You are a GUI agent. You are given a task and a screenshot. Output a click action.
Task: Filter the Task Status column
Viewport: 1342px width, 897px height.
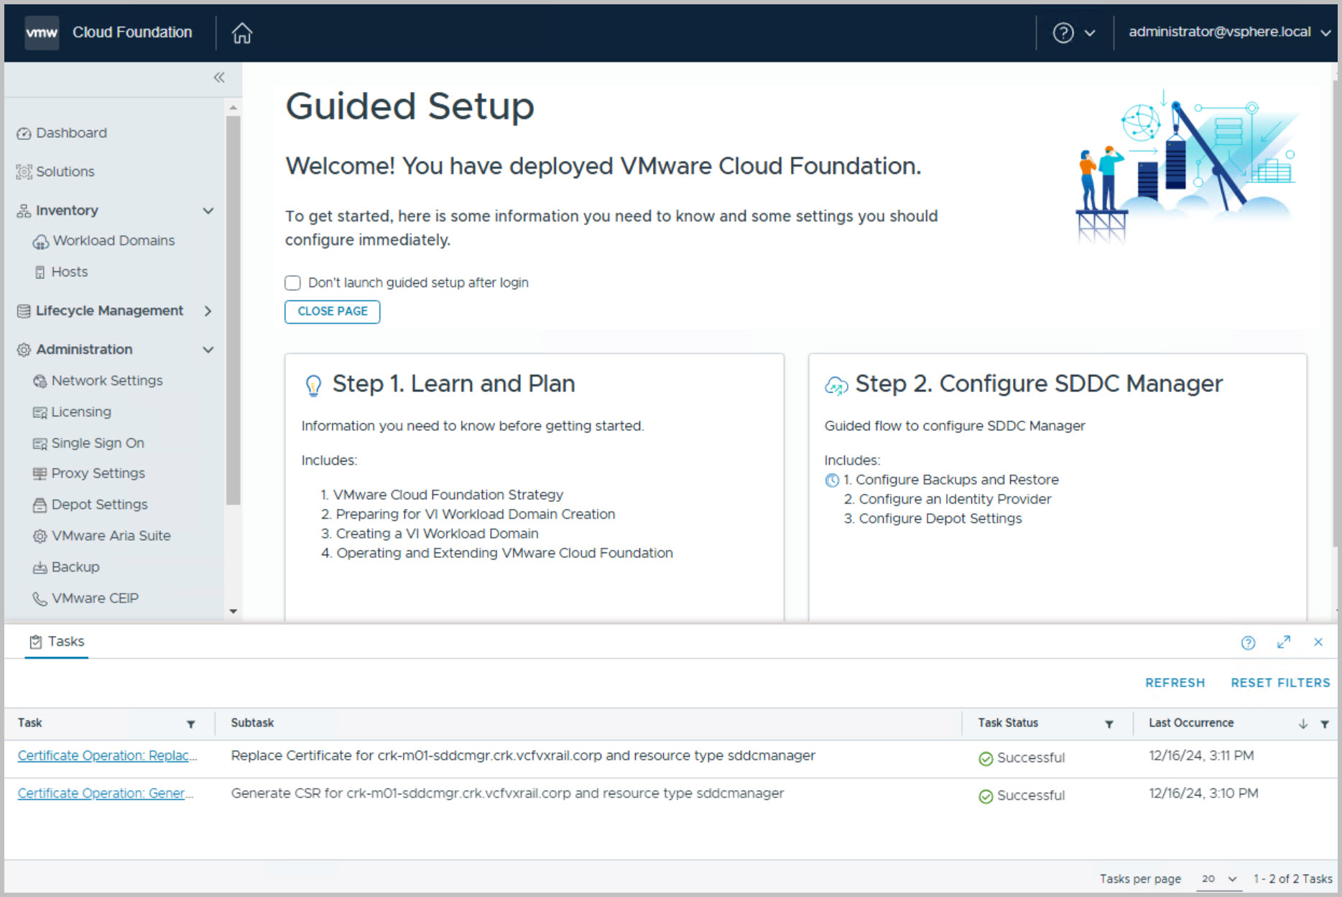[1109, 724]
